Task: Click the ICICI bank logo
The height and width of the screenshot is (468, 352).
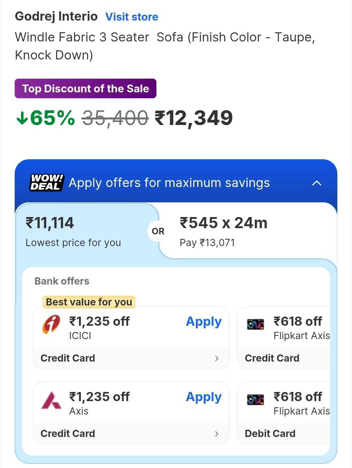Action: 51,324
